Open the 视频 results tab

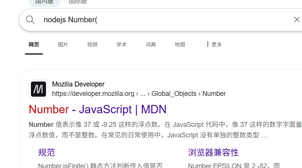click(92, 45)
